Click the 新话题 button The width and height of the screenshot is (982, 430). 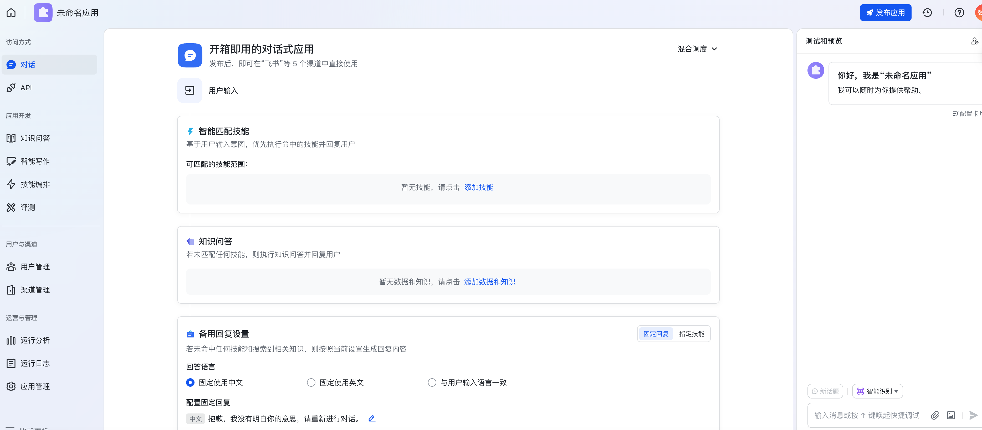coord(825,391)
